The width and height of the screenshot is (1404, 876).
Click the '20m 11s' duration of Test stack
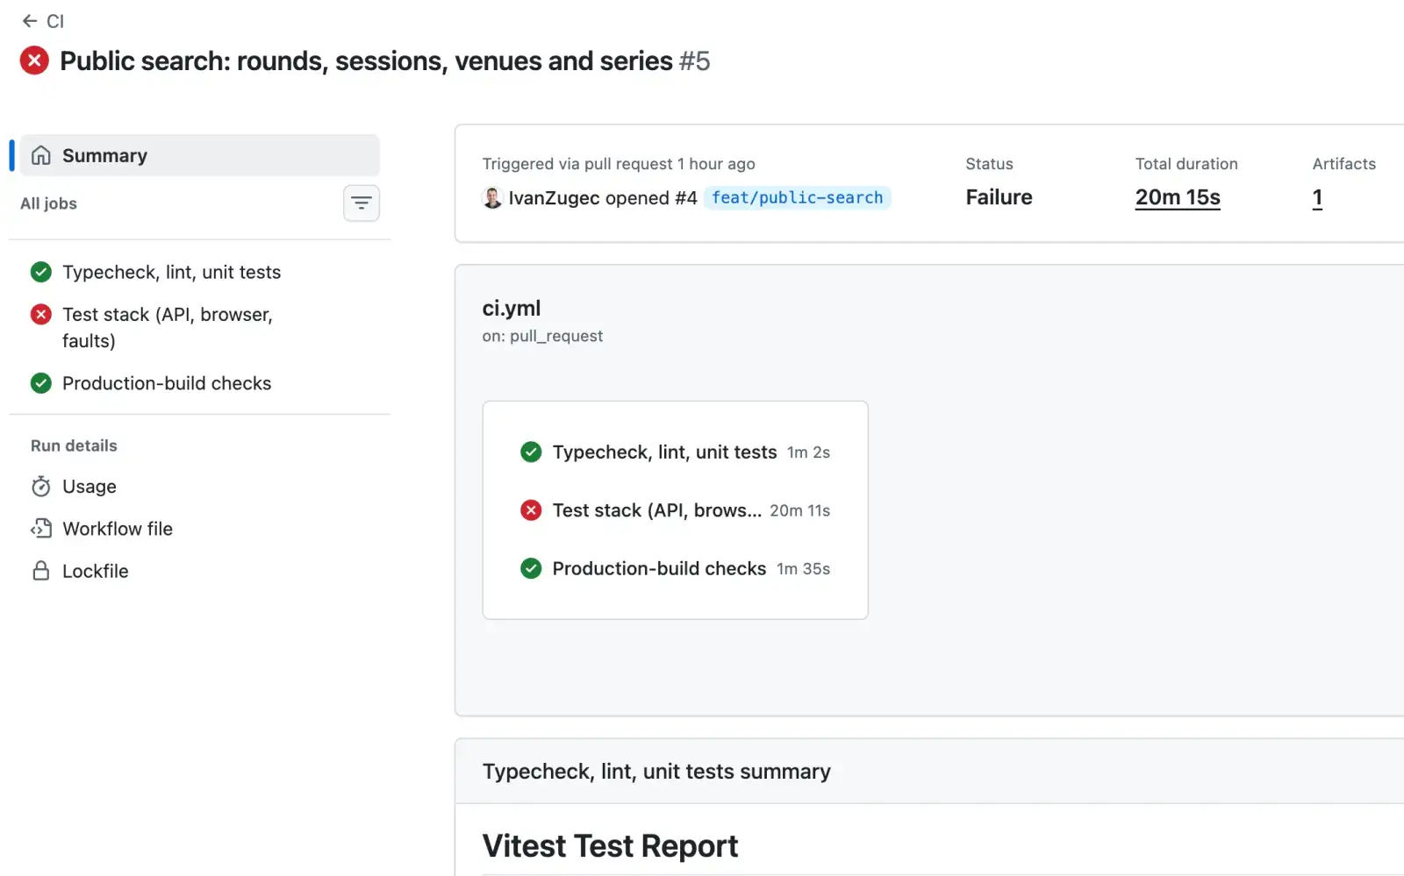[799, 510]
